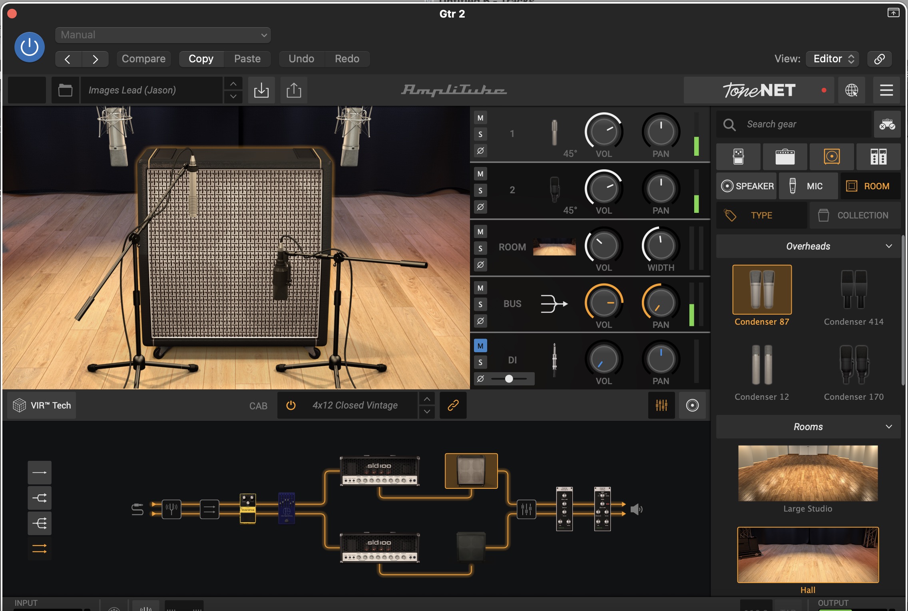Open the mixer faders view icon
The width and height of the screenshot is (908, 611).
pos(661,405)
